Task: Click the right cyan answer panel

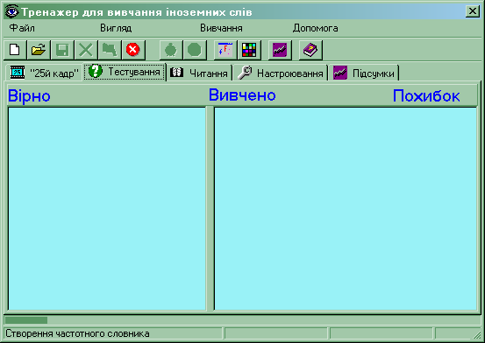Action: point(346,209)
